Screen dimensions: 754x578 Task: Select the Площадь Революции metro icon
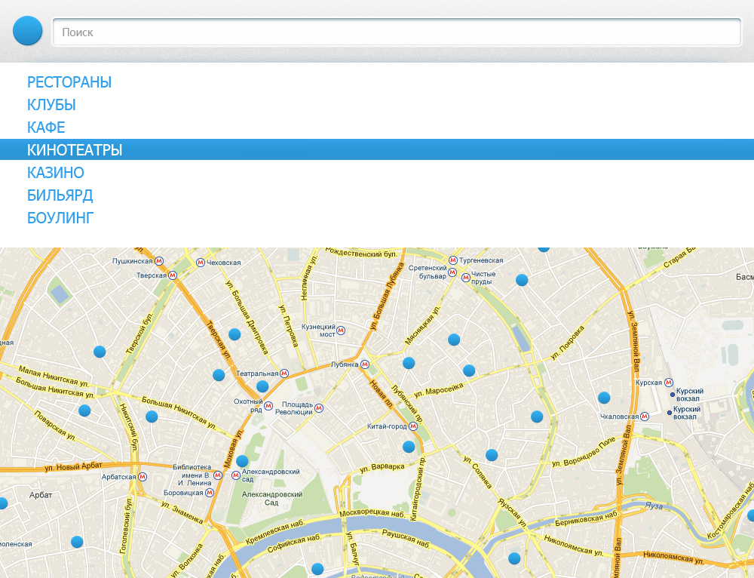[x=319, y=408]
